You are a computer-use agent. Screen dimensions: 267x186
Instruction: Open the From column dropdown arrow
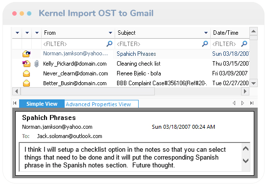(110, 33)
